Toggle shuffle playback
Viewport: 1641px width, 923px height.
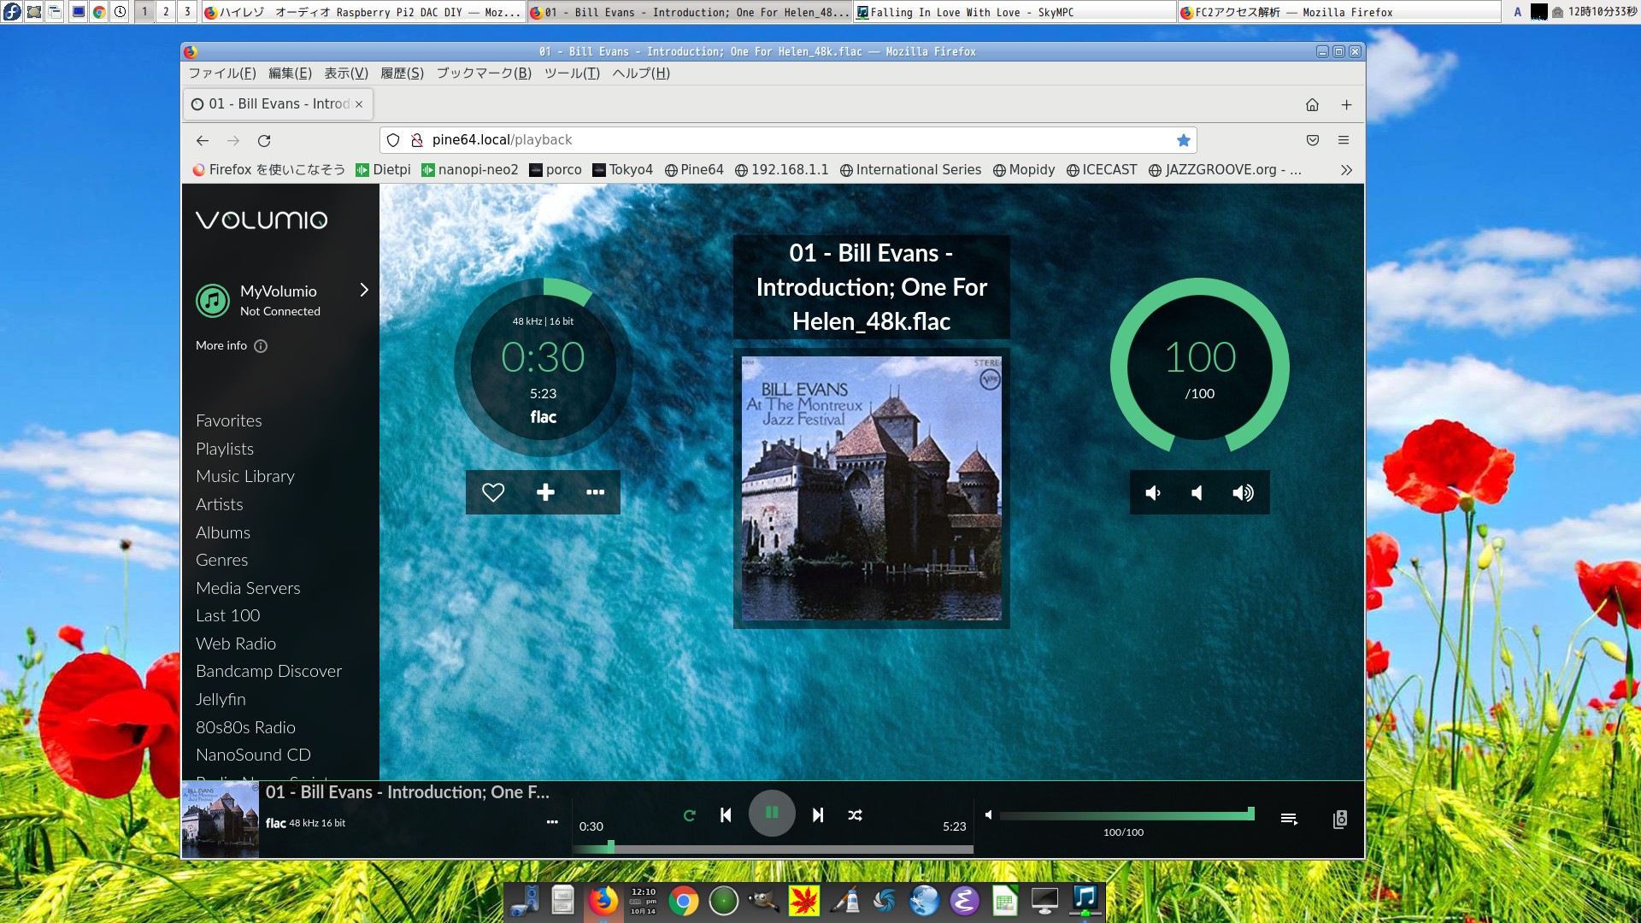click(855, 815)
